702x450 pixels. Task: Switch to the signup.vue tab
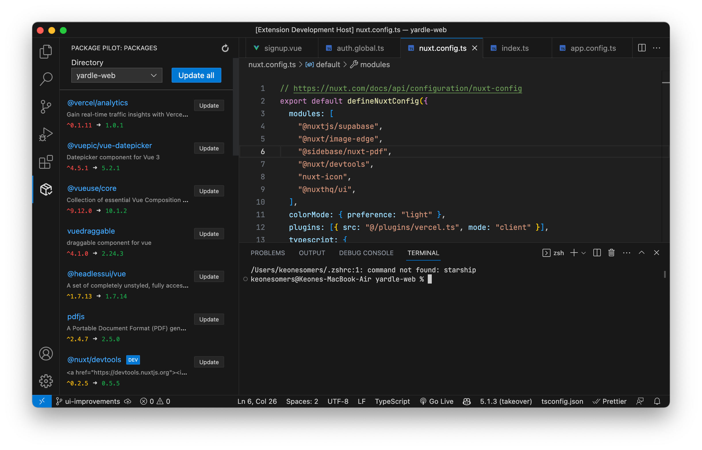282,48
